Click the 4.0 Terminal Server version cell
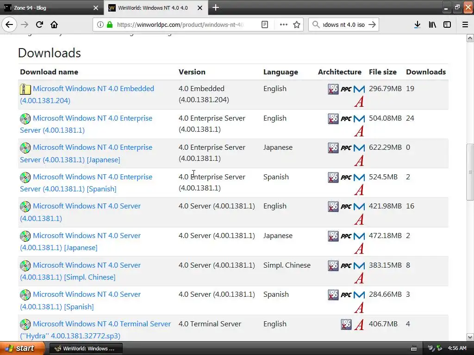The width and height of the screenshot is (474, 355). (210, 324)
